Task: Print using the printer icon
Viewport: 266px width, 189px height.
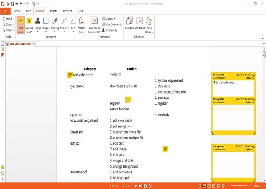Action: tap(17, 4)
